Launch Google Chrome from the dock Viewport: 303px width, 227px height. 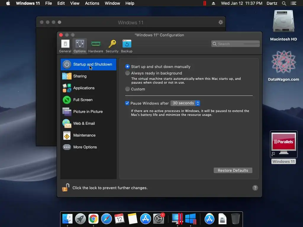tap(93, 219)
